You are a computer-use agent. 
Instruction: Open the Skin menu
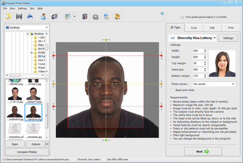(32, 9)
